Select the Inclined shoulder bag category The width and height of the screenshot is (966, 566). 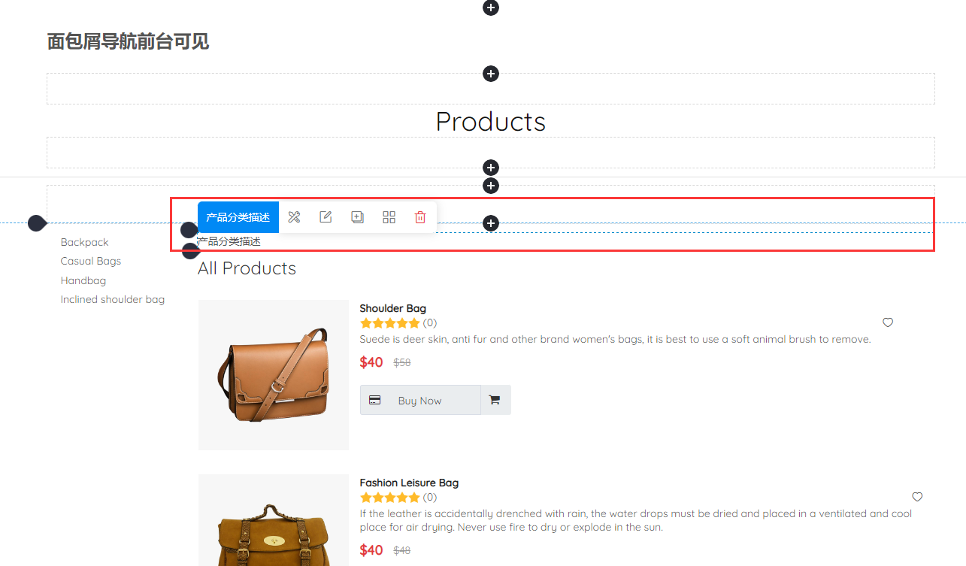coord(113,299)
